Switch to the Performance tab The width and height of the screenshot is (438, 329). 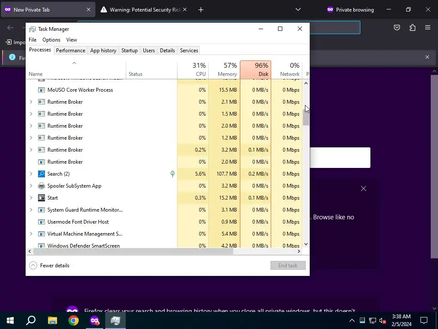(x=71, y=51)
